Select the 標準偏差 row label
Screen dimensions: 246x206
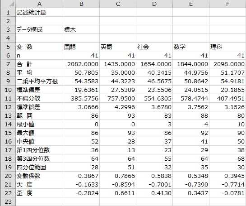39,90
